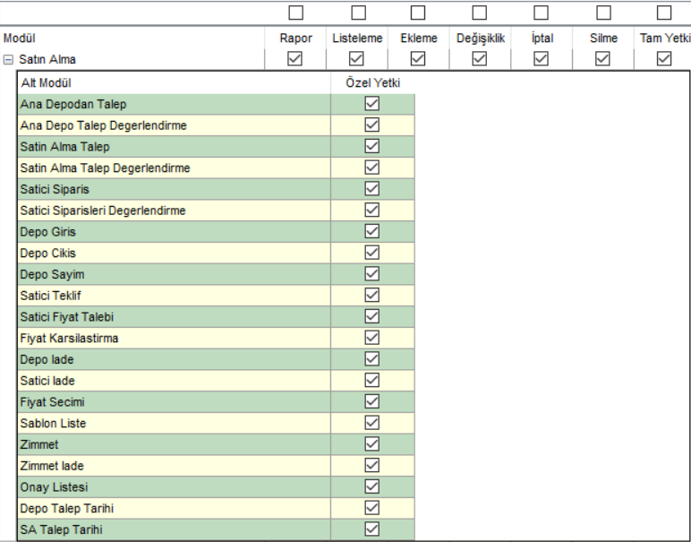This screenshot has height=542, width=691.
Task: Toggle the top header checkbox above İptal
Action: (542, 13)
